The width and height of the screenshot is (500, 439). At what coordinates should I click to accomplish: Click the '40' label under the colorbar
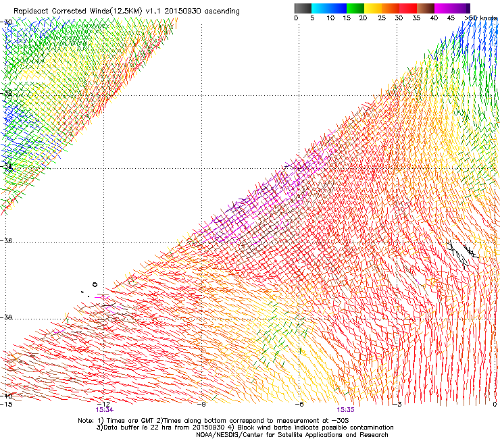434,18
